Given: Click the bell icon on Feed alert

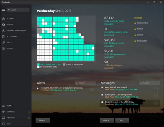Looking at the screenshot, I should coord(38,89).
